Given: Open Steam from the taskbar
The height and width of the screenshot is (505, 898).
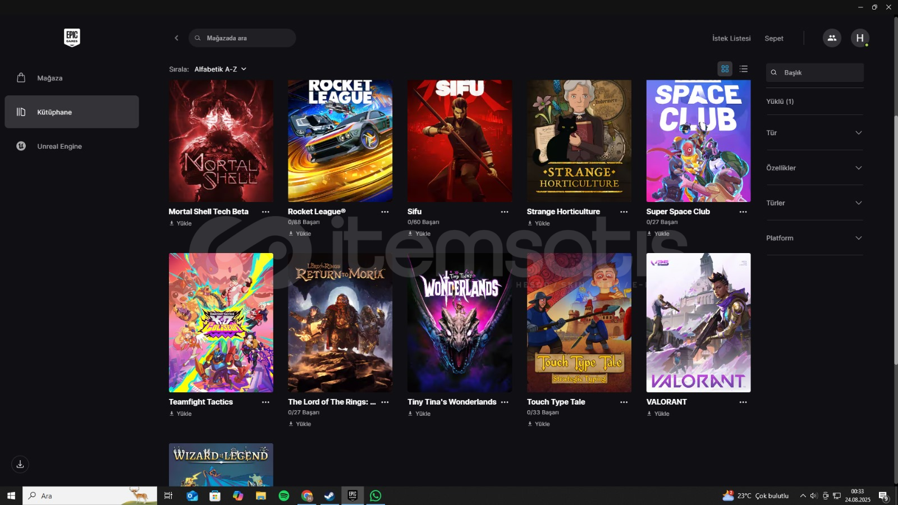Looking at the screenshot, I should [x=329, y=495].
